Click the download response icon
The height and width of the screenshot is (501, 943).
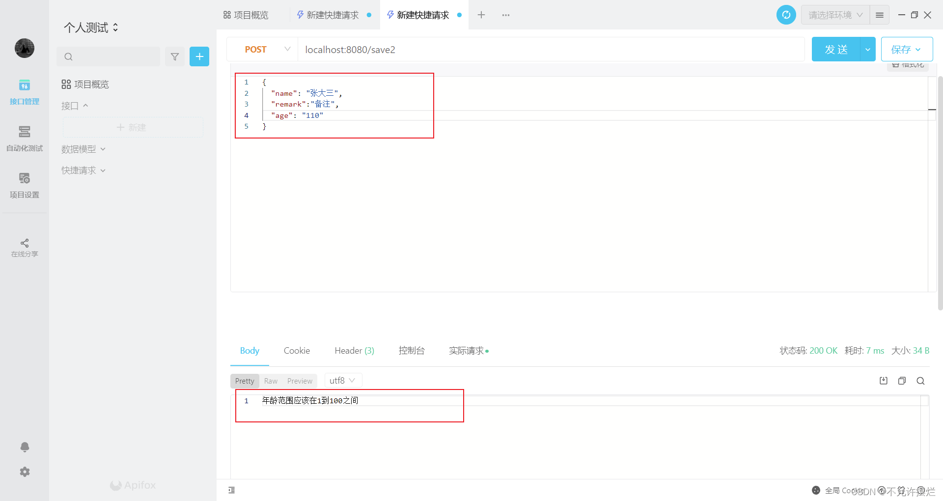(x=884, y=381)
